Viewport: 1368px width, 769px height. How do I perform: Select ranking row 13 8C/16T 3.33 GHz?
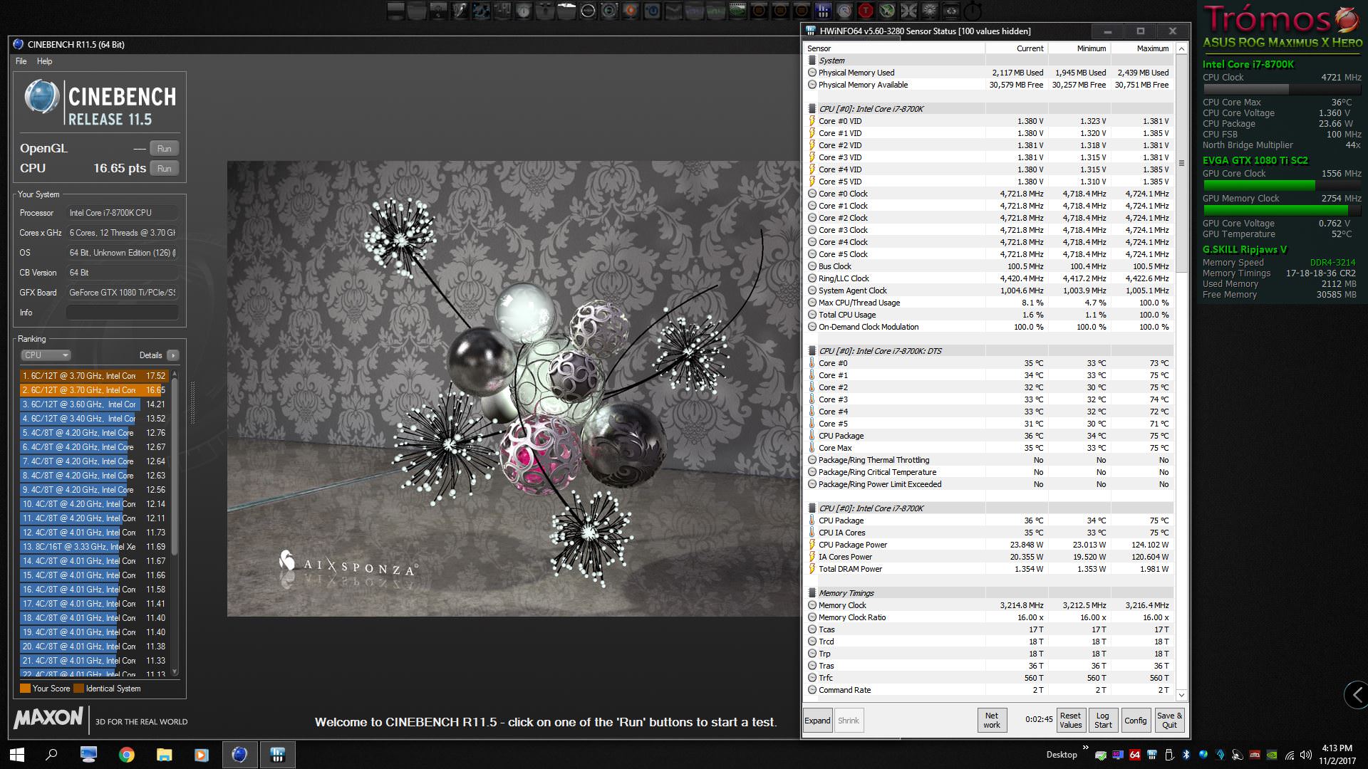coord(95,547)
